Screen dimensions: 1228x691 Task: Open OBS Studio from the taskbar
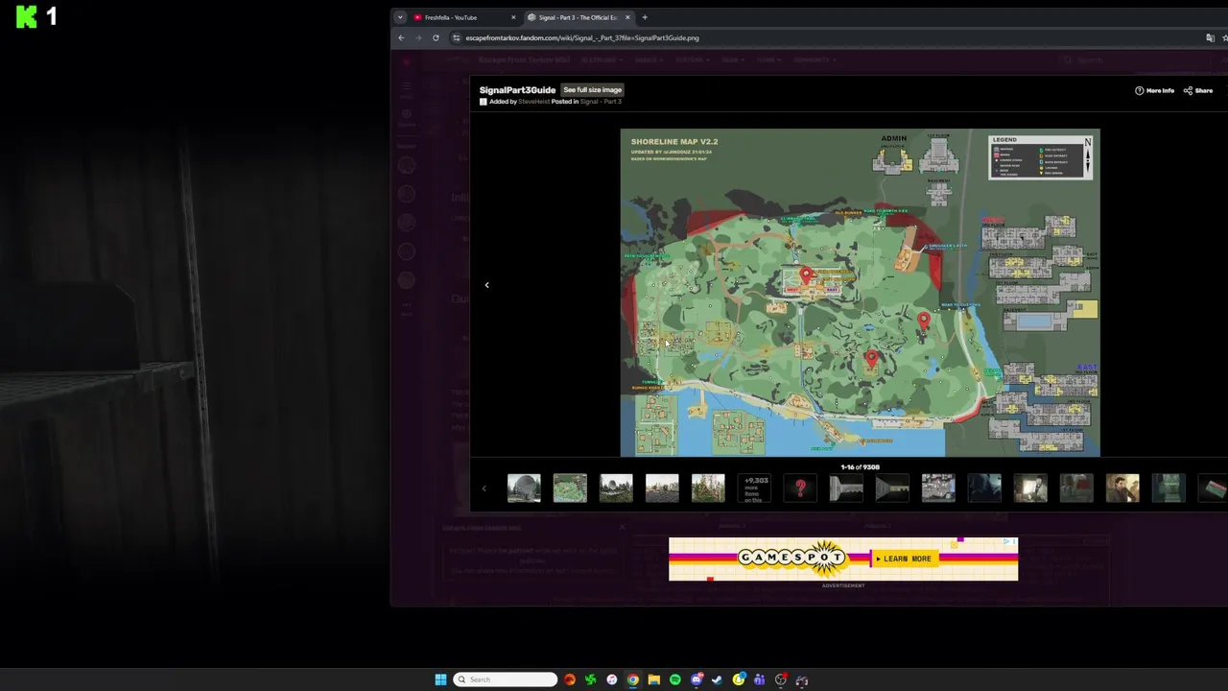[x=781, y=679]
